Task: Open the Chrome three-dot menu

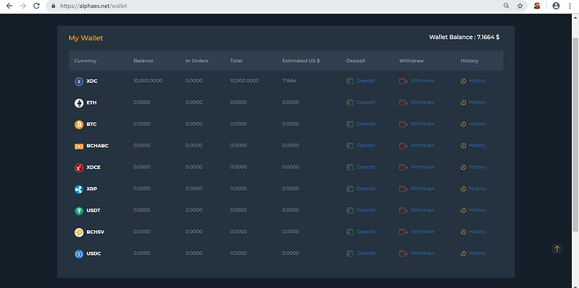Action: click(570, 6)
